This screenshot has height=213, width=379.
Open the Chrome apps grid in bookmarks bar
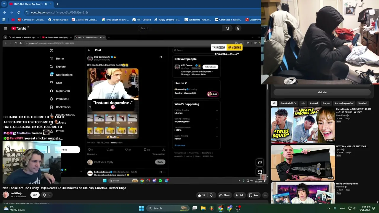point(4,20)
